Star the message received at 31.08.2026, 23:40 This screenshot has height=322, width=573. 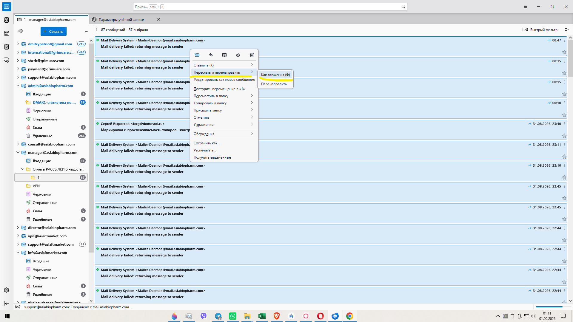click(564, 136)
